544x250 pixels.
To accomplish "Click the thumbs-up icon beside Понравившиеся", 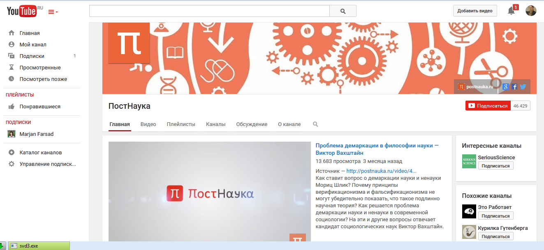I will 12,106.
